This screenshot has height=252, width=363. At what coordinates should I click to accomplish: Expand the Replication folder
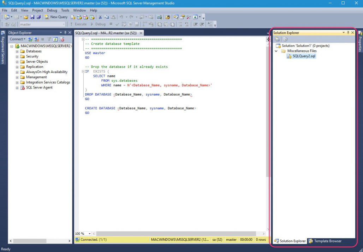[17, 67]
